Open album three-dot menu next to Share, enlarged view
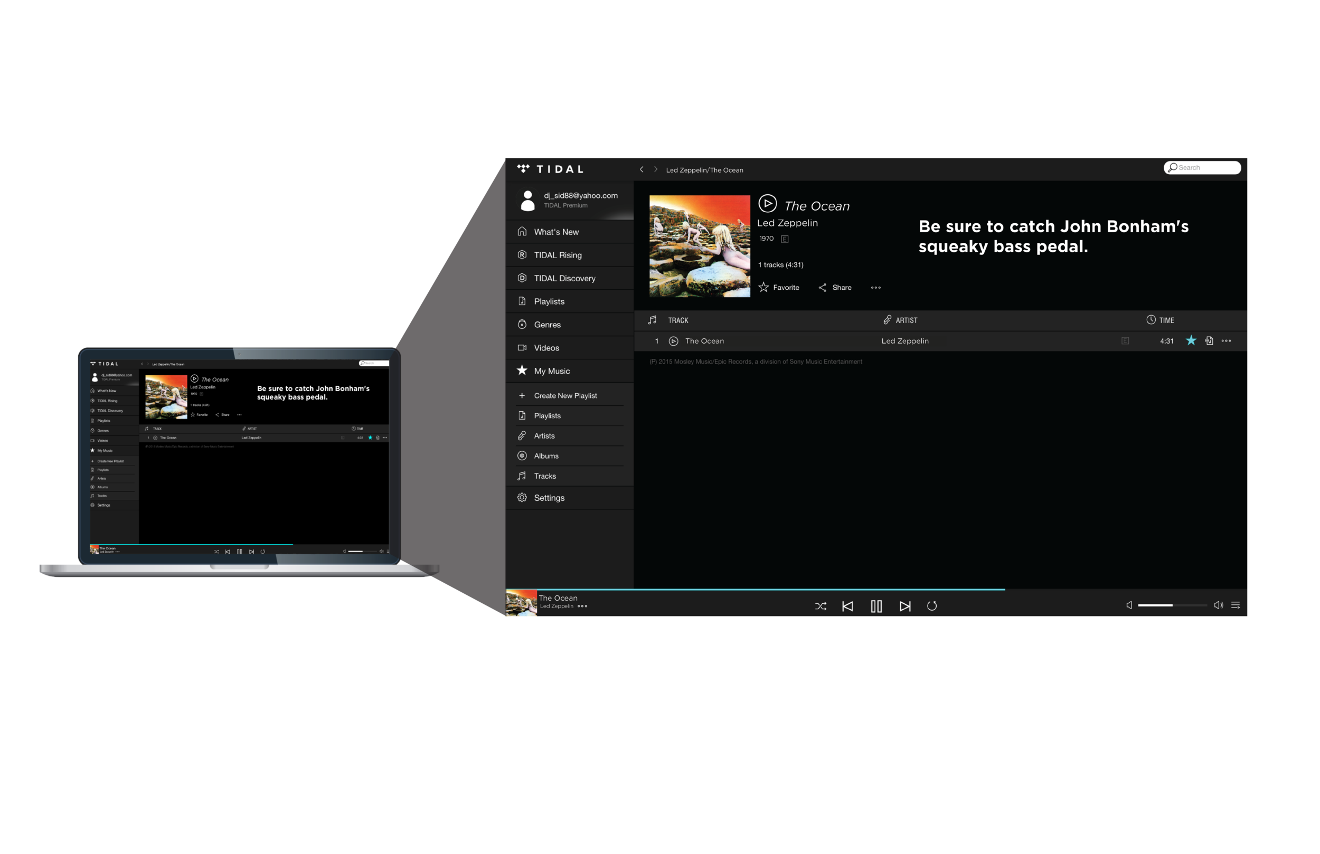 point(876,288)
